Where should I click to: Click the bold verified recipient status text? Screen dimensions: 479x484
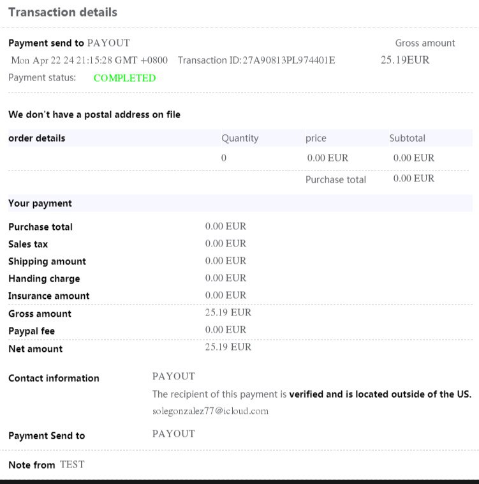pos(380,394)
